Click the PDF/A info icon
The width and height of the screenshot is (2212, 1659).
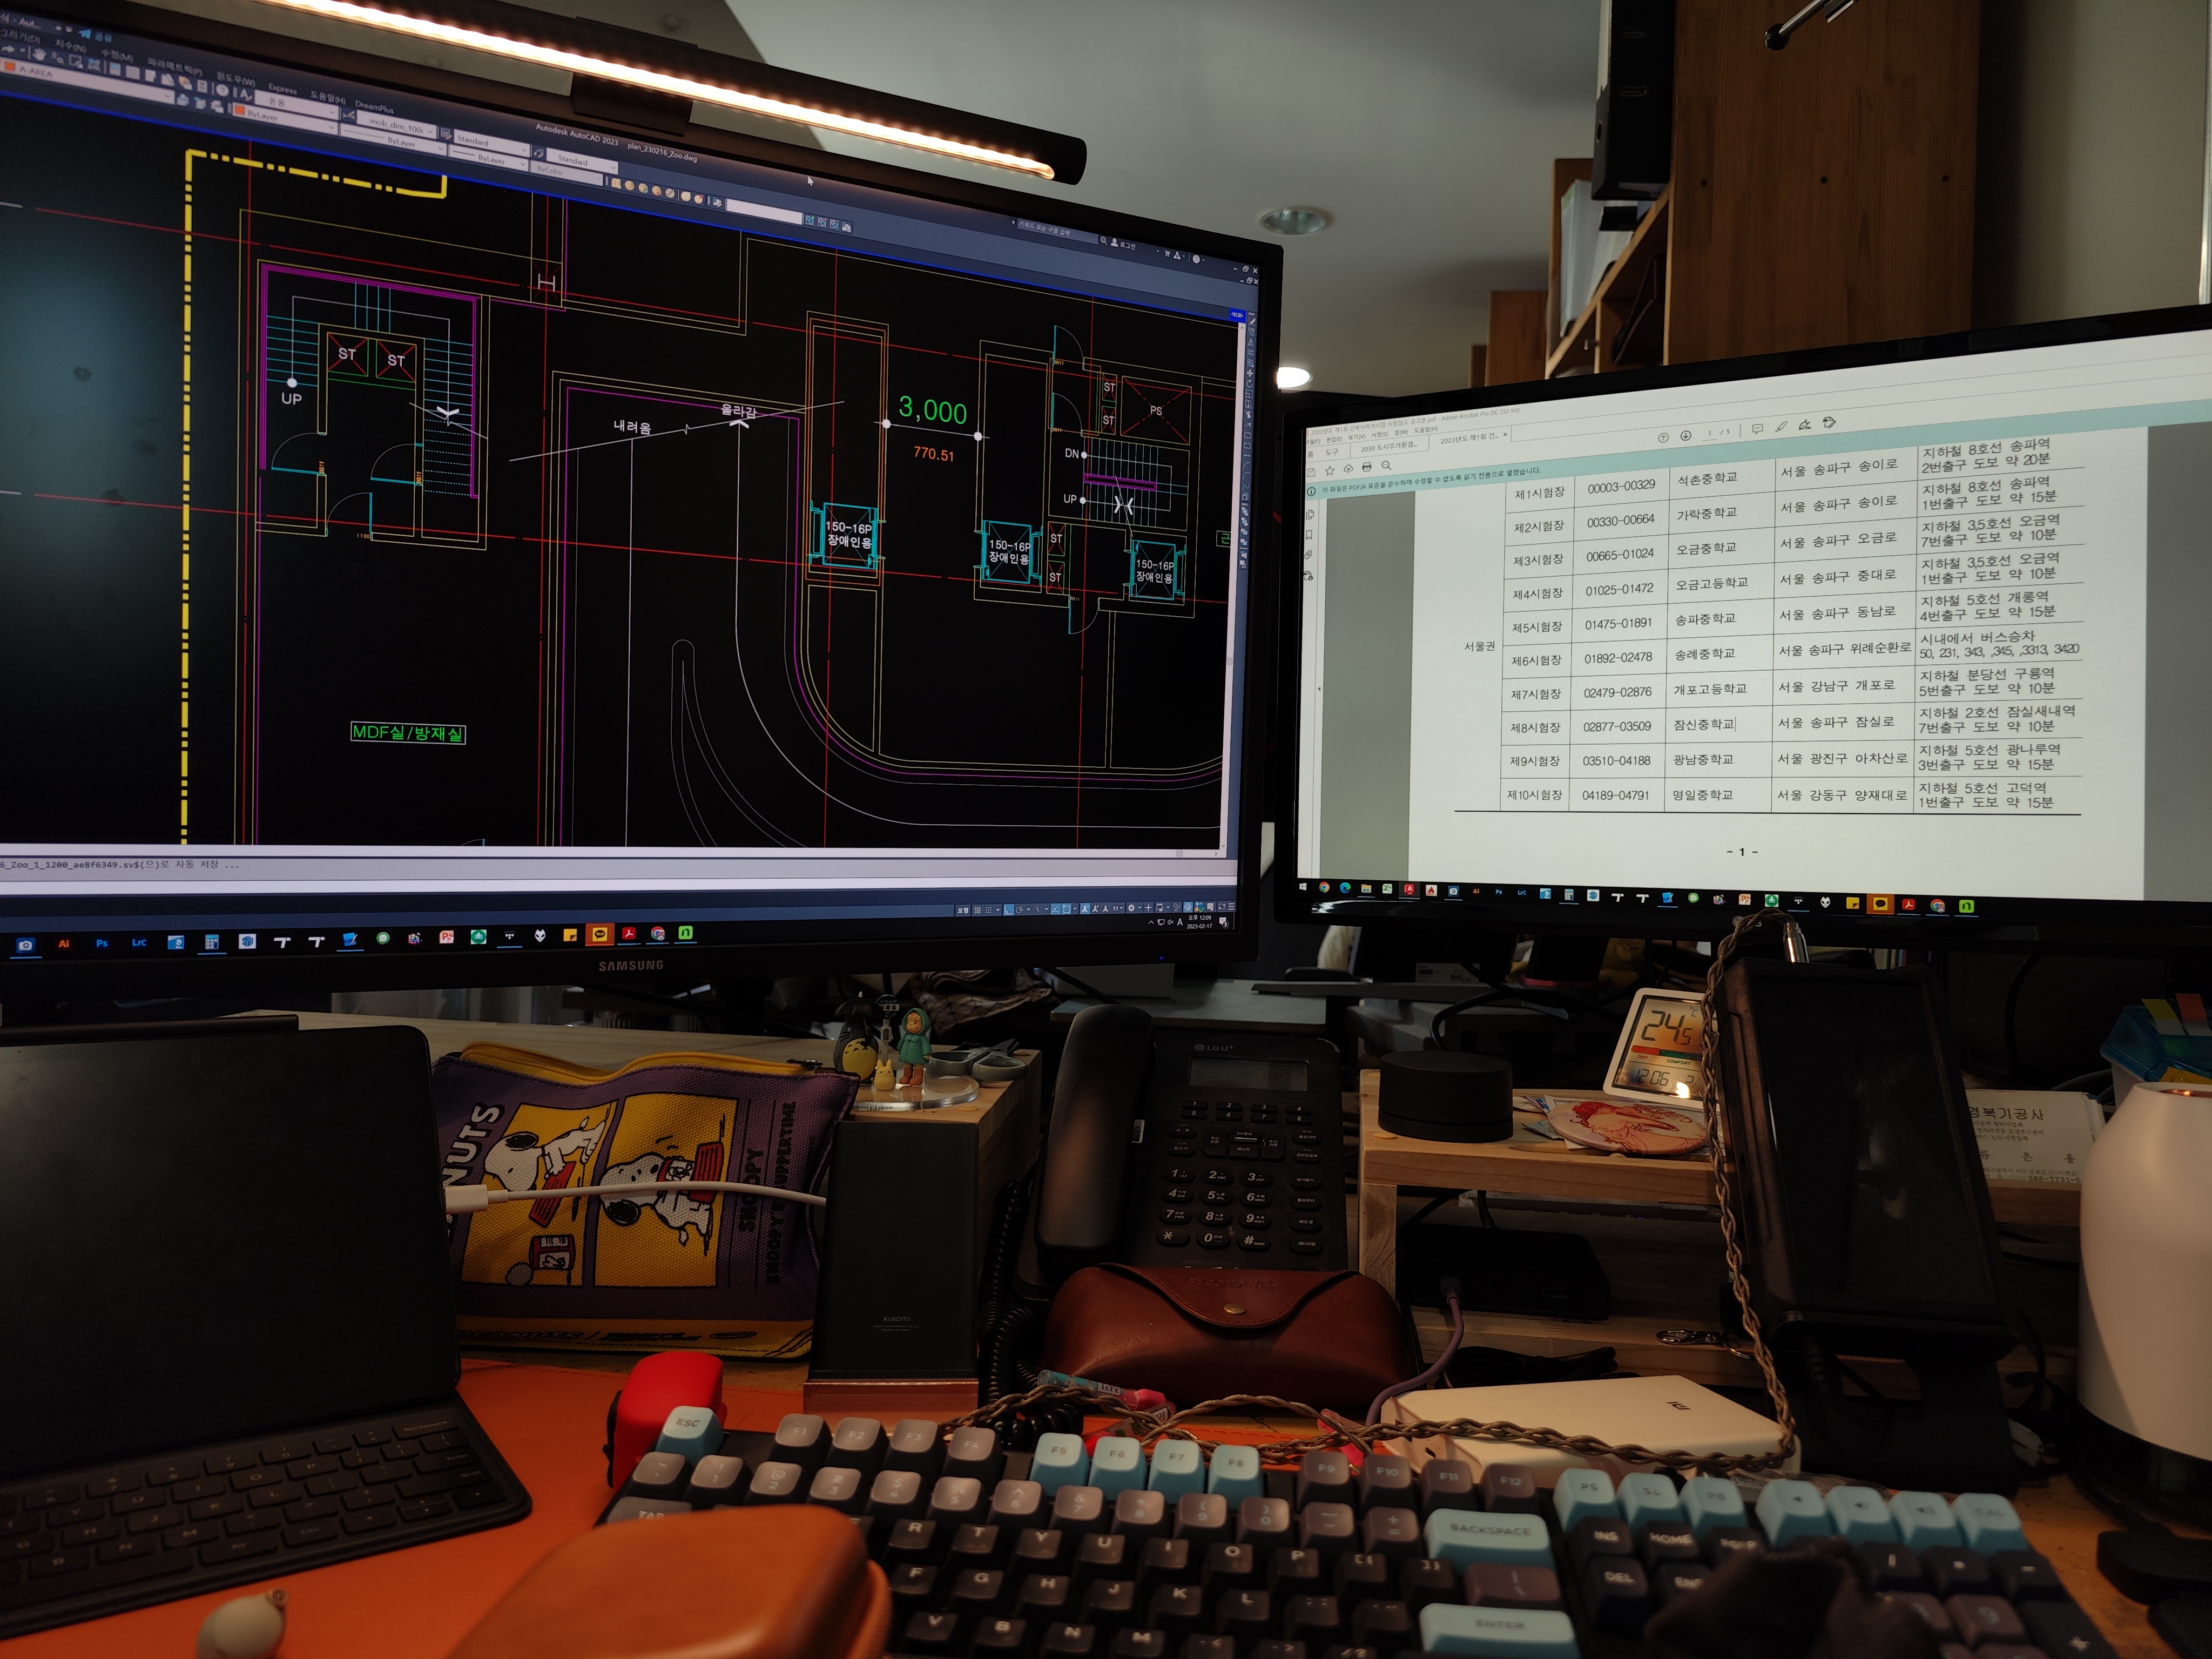click(x=1311, y=492)
